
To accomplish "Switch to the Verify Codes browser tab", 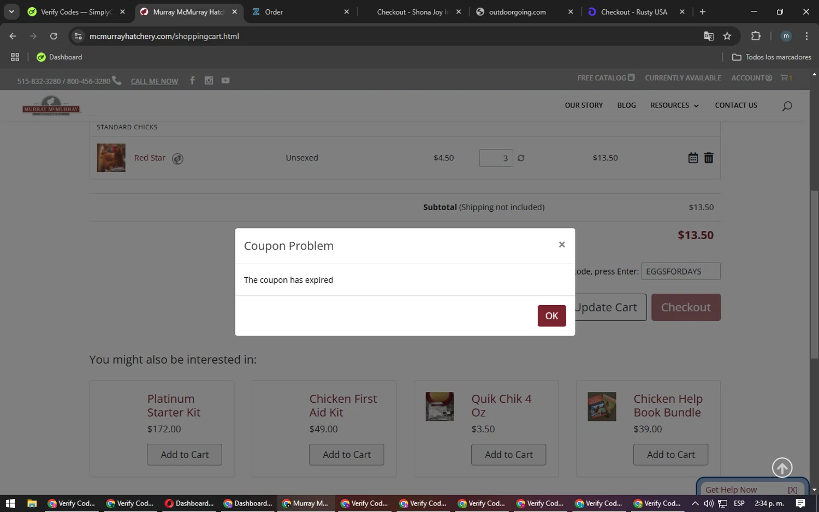I will (x=77, y=11).
